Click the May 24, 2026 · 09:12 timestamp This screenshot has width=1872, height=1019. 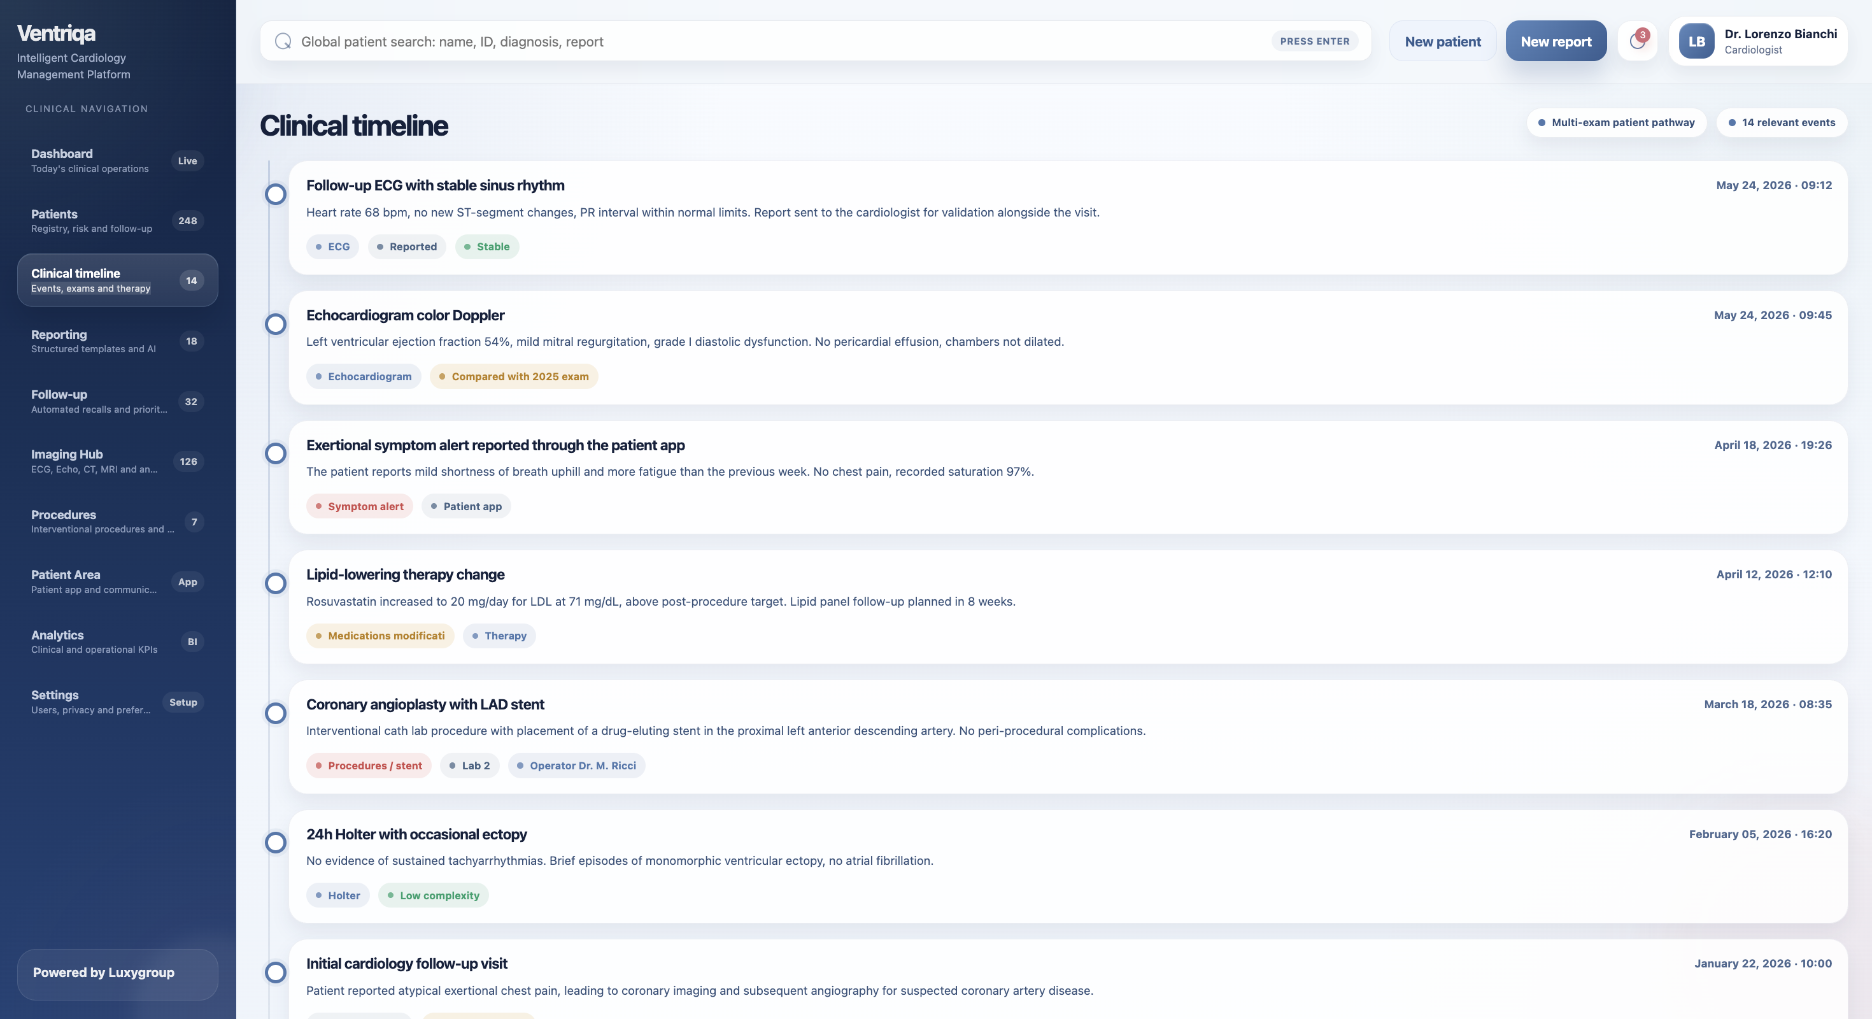click(x=1774, y=185)
